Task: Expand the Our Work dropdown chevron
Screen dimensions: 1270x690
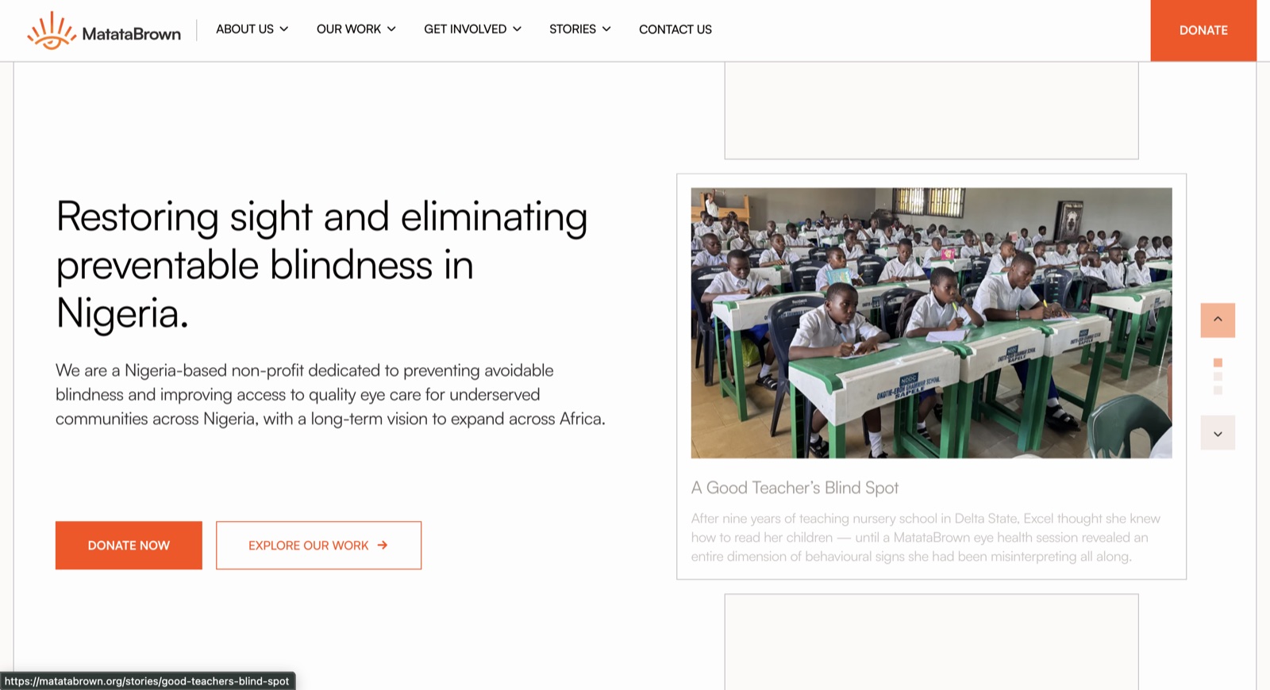Action: [391, 29]
